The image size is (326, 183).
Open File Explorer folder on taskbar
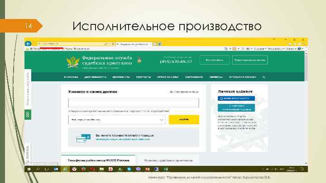coord(101,169)
